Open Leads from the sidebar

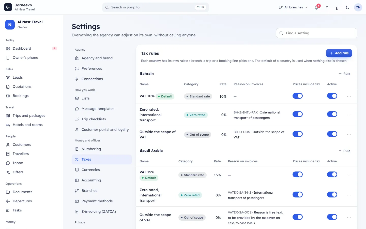tap(32, 77)
